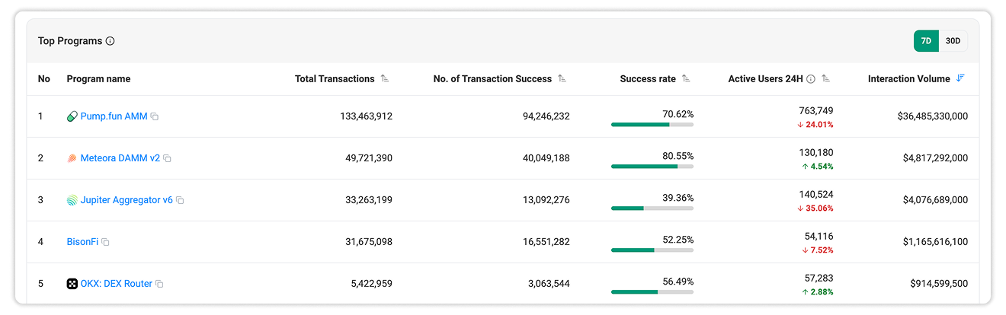Select the 7D time range tab
Image resolution: width=1006 pixels, height=315 pixels.
click(x=926, y=41)
